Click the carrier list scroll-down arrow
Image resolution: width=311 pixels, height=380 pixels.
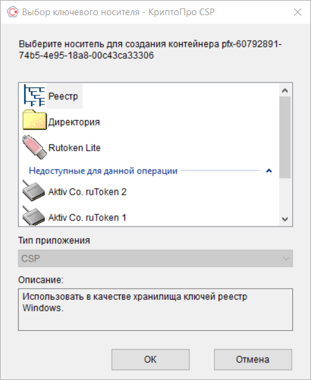[x=285, y=219]
